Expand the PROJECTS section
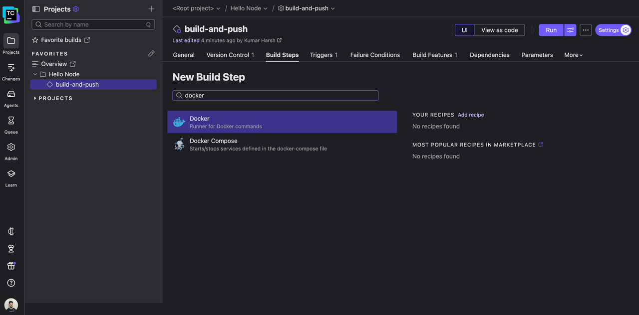Screen dimensions: 639x315 click(35, 98)
